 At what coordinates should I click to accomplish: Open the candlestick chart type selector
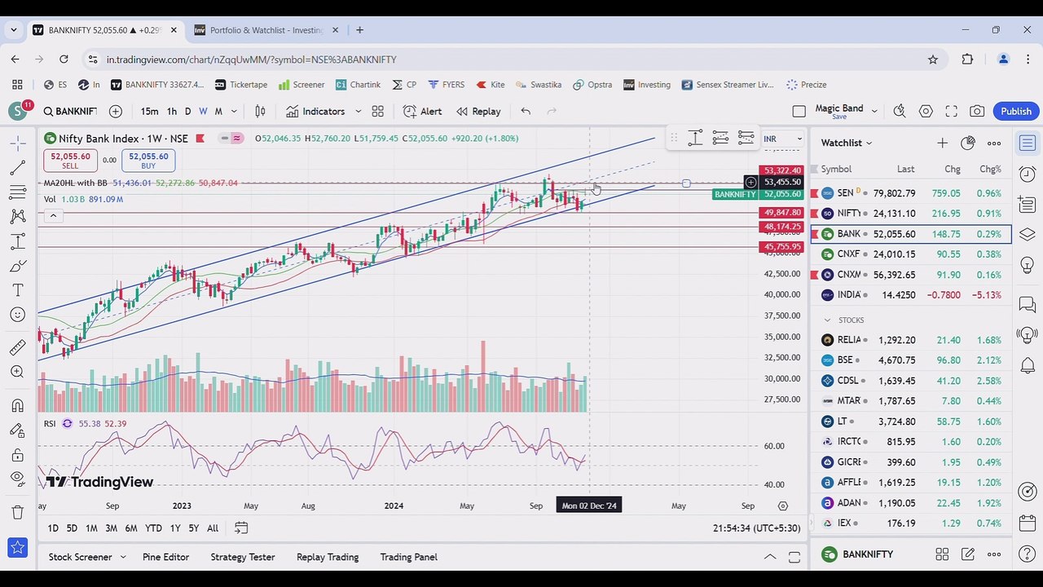[x=260, y=111]
